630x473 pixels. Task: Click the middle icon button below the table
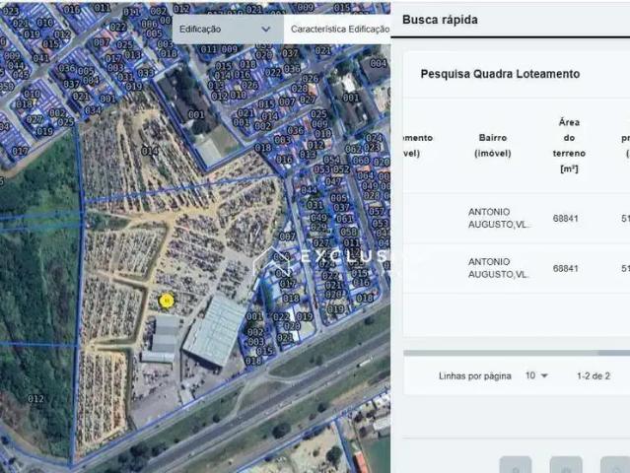tap(565, 465)
